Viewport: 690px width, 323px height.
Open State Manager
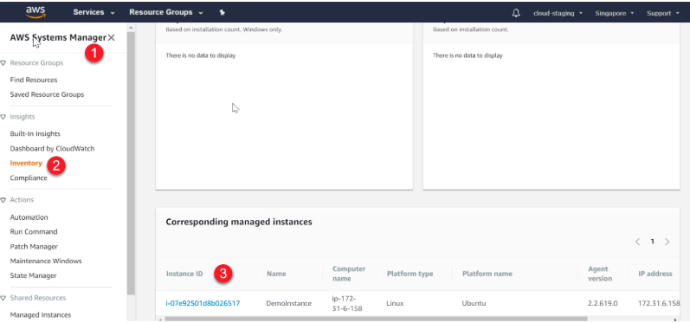[33, 276]
